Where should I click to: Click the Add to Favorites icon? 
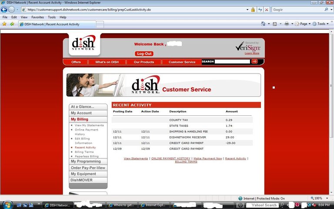click(12, 24)
